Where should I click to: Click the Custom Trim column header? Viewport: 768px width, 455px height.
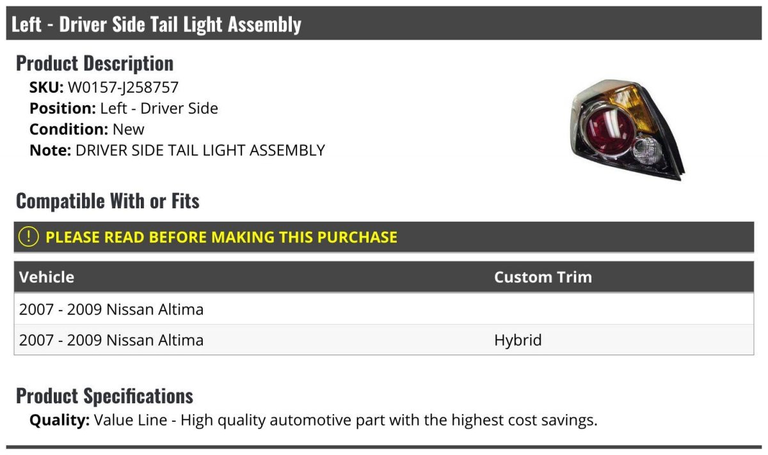coord(543,277)
